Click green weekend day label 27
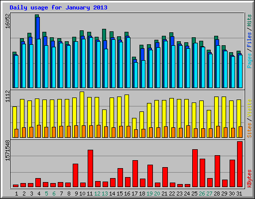The height and width of the screenshot is (199, 255). tap(209, 194)
